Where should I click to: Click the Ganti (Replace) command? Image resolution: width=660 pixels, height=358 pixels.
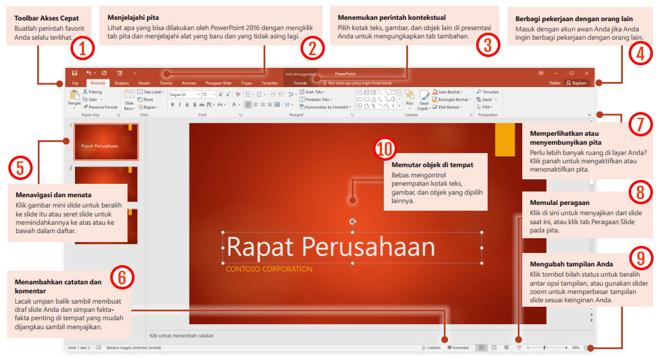[487, 99]
